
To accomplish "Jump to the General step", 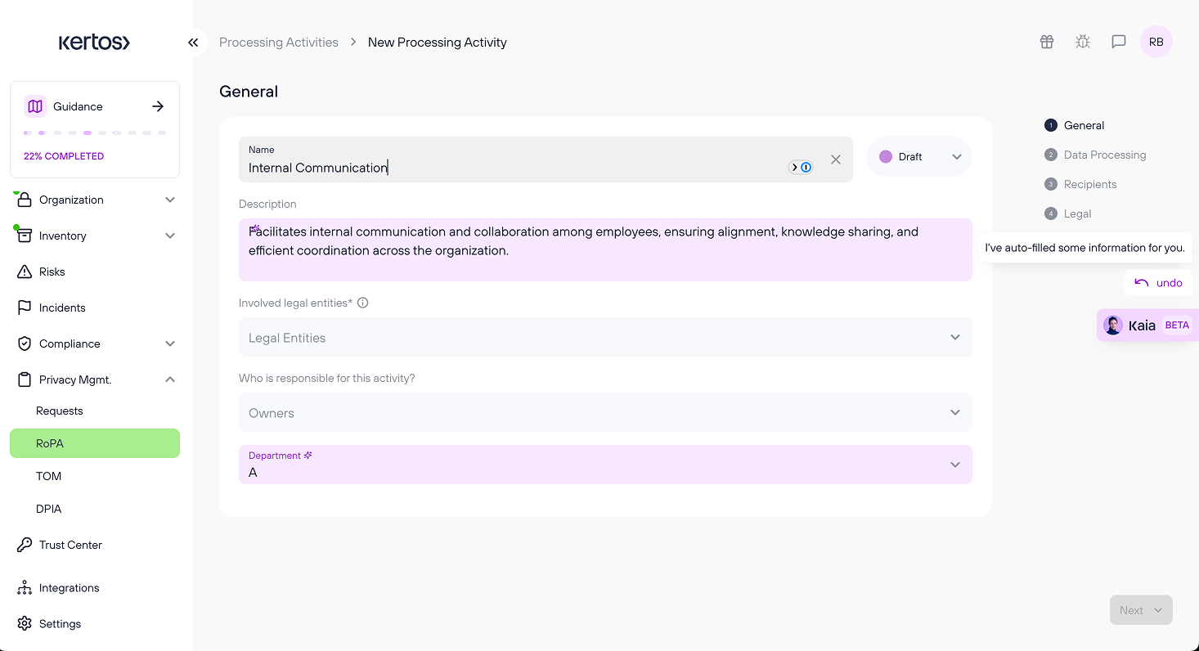I will [1075, 125].
